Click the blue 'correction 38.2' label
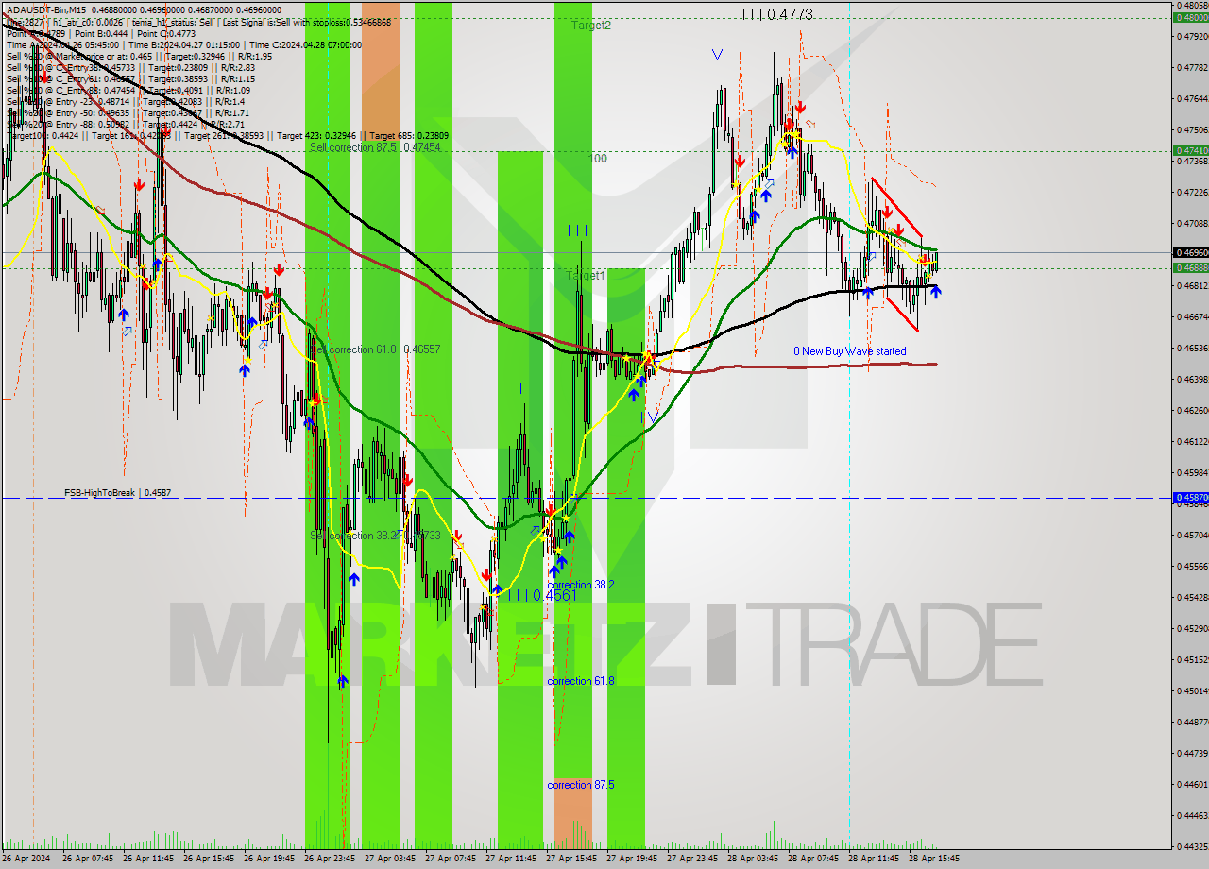 click(x=581, y=585)
